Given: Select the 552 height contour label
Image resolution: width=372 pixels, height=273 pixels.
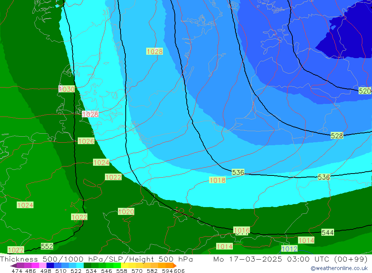Looking at the screenshot, I should pos(47,246).
